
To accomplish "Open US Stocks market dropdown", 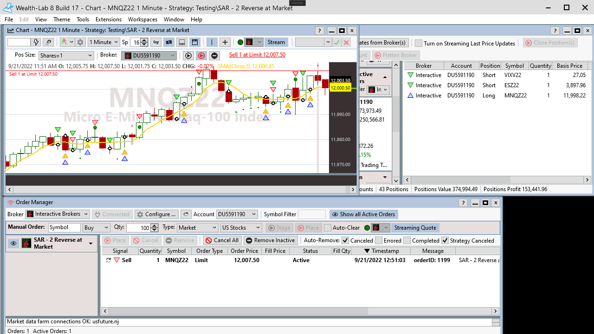I will [241, 228].
